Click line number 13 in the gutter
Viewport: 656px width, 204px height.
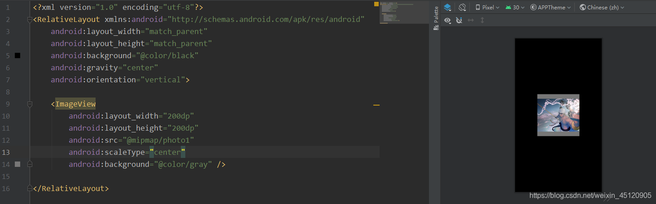click(x=6, y=152)
